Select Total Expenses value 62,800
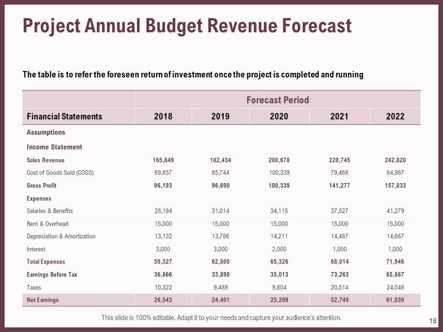The image size is (443, 332). [x=220, y=262]
